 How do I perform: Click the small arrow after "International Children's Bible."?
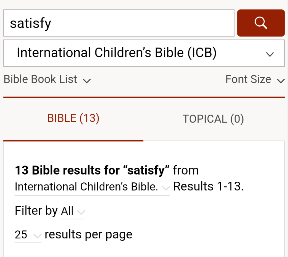[x=165, y=188]
